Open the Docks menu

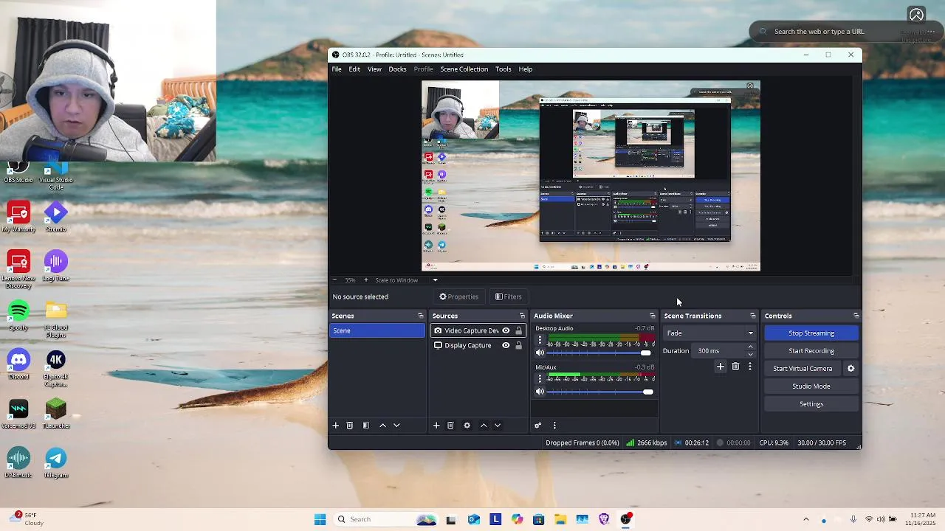[x=397, y=69]
